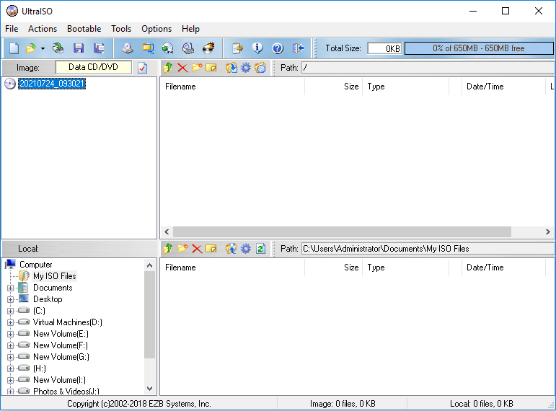Image resolution: width=556 pixels, height=411 pixels.
Task: Click the blue Info toolbar icon
Action: point(257,48)
